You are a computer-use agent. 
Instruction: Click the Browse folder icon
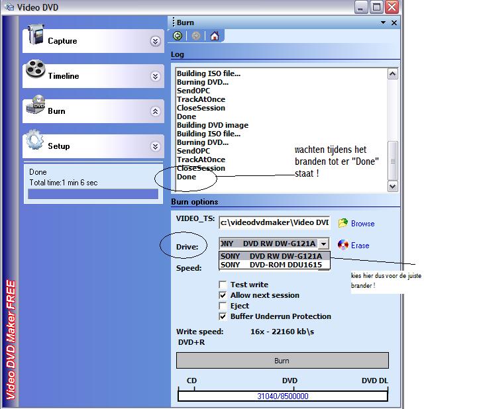(x=343, y=223)
